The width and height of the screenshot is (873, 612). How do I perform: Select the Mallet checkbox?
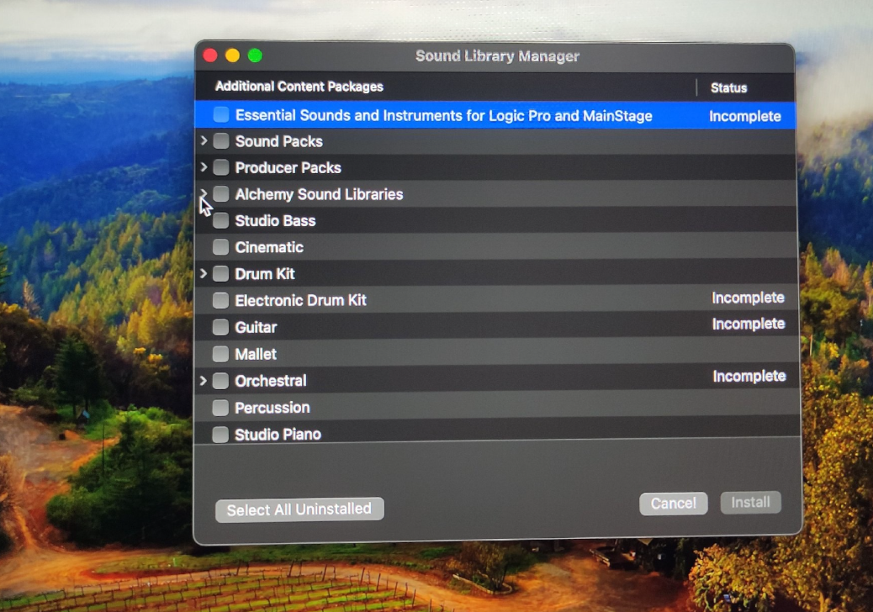pyautogui.click(x=220, y=353)
